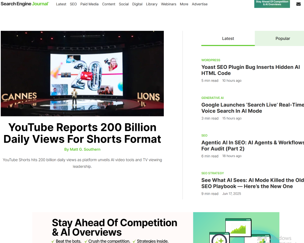
Task: Switch to the Latest articles tab
Action: [x=228, y=38]
